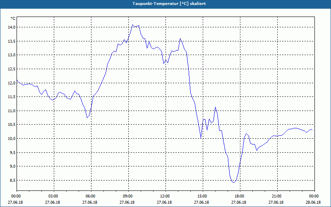Click the 09:00 time axis label

(128, 196)
